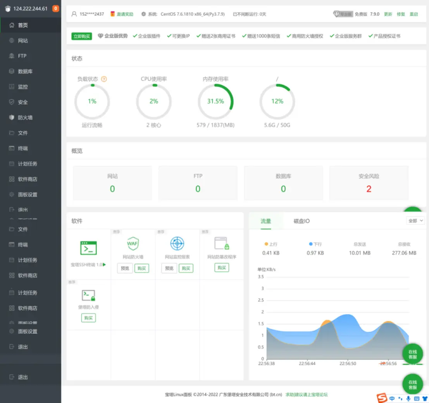Click the 网站监控报表 target icon
The height and width of the screenshot is (403, 429).
coord(177,244)
